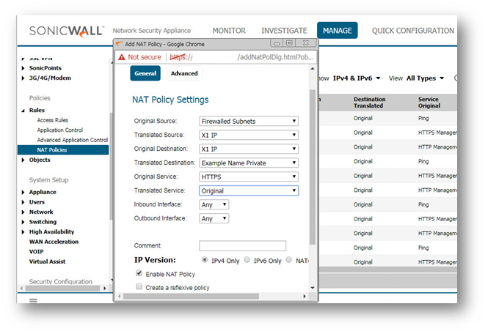
Task: Expand the Appliance tree node
Action: pos(23,193)
